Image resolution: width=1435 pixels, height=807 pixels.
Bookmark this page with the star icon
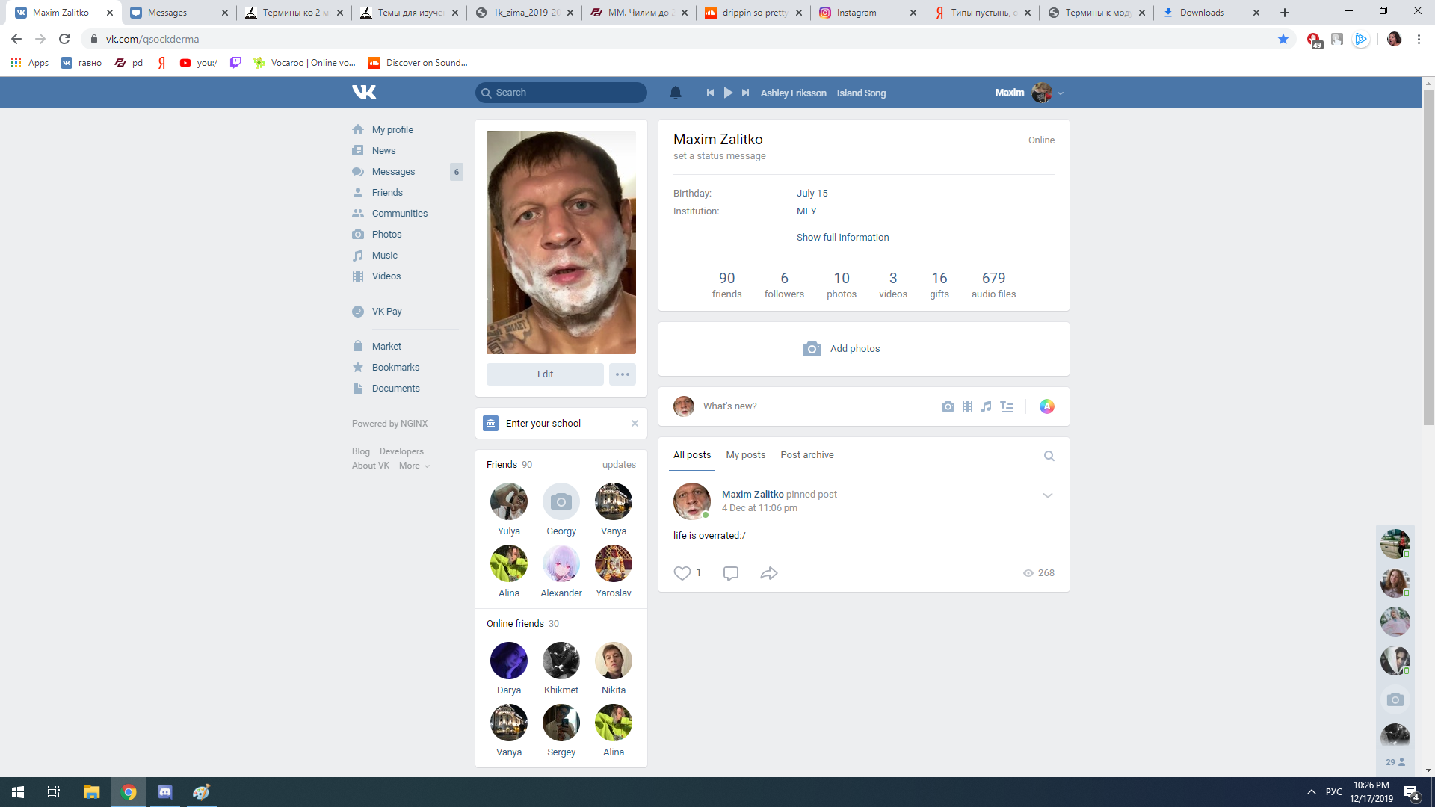coord(1283,39)
